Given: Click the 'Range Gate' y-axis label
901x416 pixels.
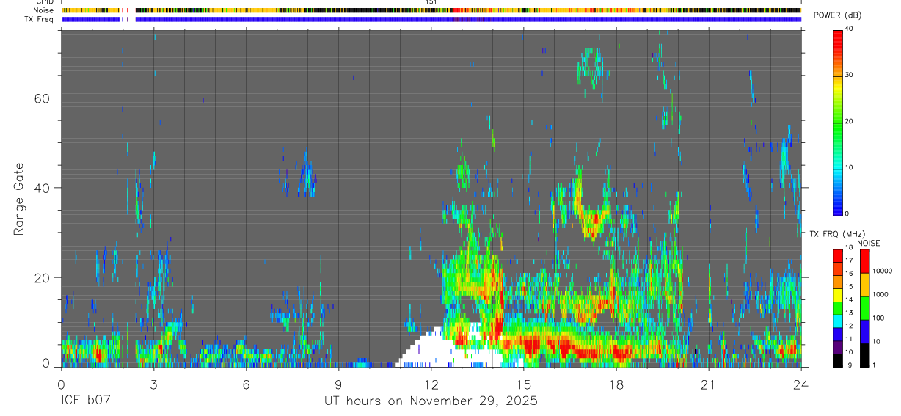Looking at the screenshot, I should pos(19,200).
